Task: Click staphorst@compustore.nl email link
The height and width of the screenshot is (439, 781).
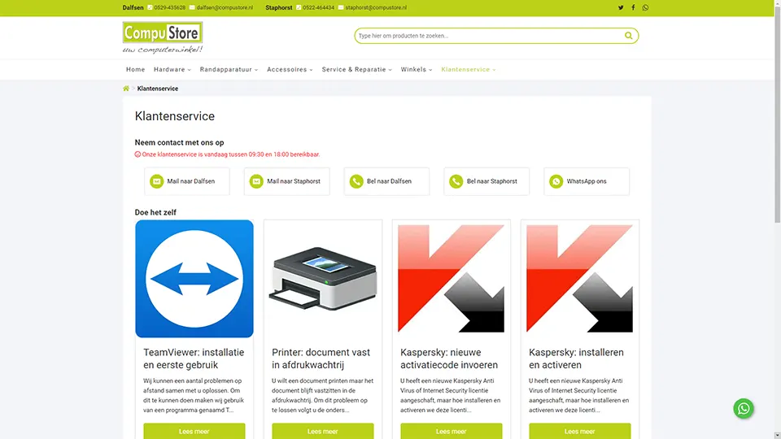Action: pyautogui.click(x=376, y=7)
